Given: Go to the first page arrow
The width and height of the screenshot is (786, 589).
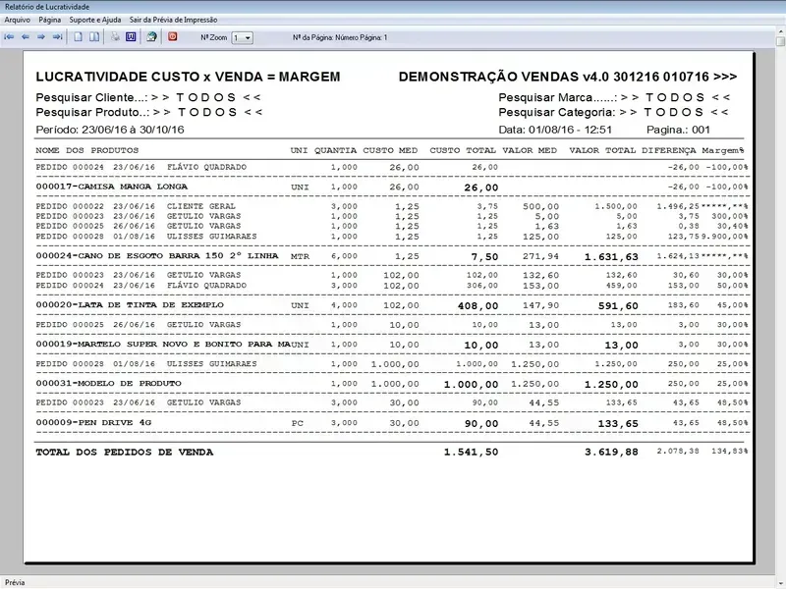Looking at the screenshot, I should coord(10,37).
